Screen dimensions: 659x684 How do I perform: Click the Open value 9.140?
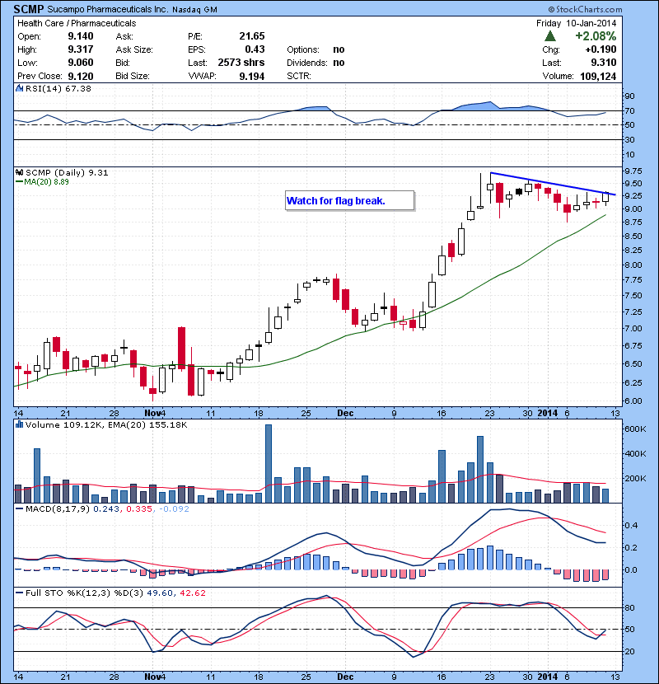[81, 36]
